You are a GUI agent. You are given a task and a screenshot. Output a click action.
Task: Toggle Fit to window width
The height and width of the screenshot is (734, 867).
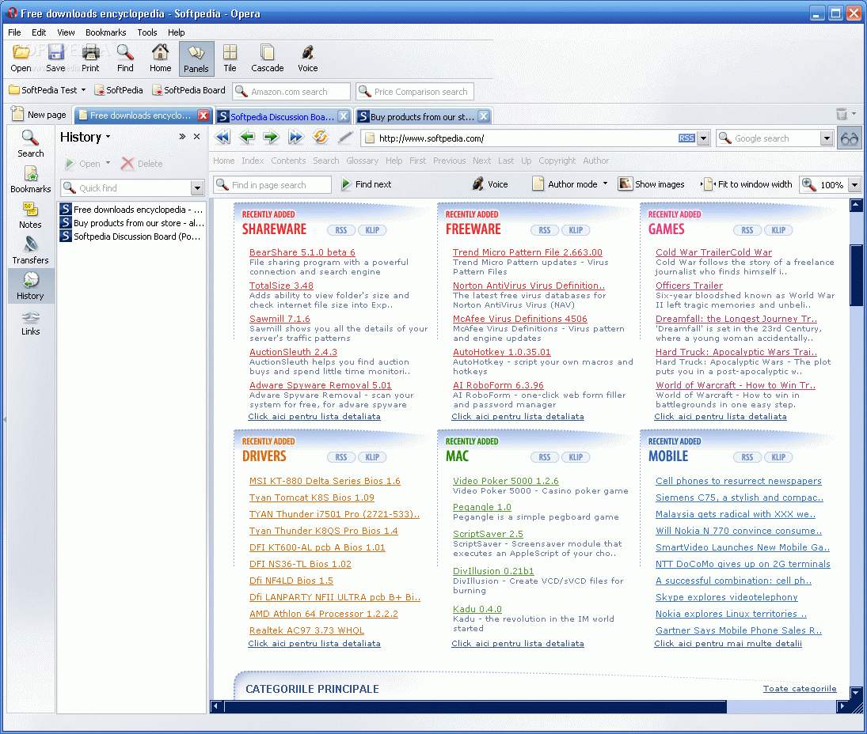click(747, 184)
